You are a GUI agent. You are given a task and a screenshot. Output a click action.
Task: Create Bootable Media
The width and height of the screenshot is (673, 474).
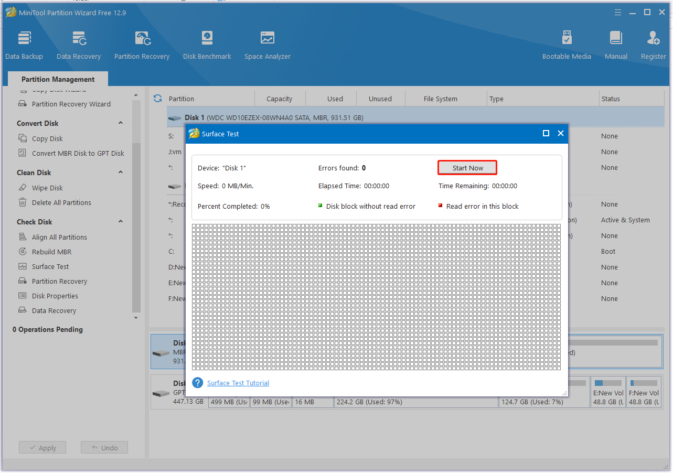(x=567, y=45)
